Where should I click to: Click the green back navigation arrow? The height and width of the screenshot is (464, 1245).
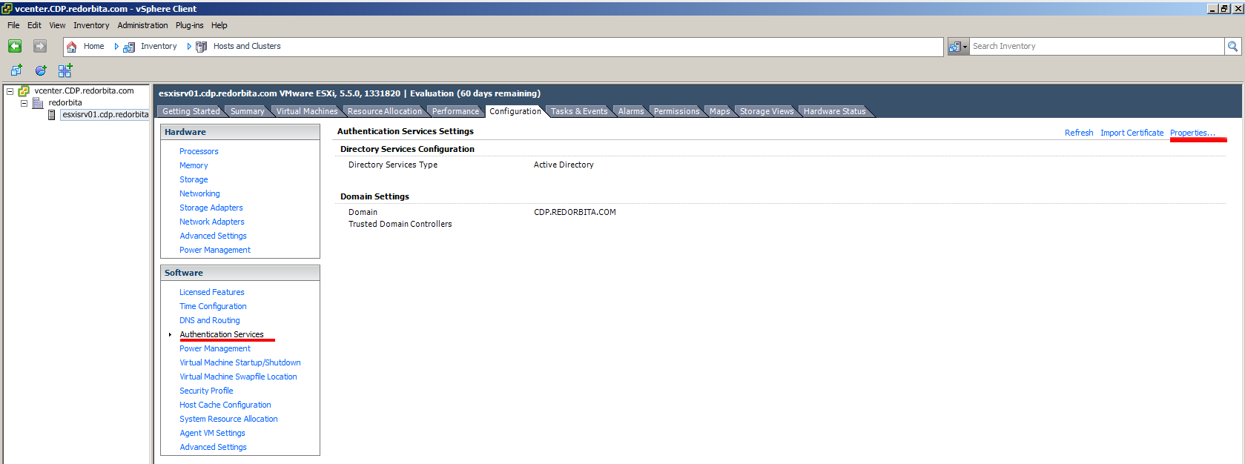[15, 46]
